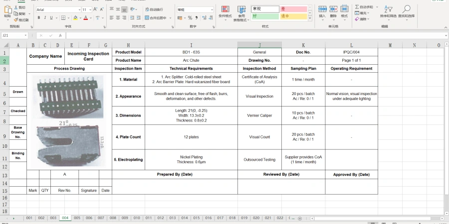Screen dimensions: 449x224
Task: Click the Cut scissors icon
Action: point(16,7)
